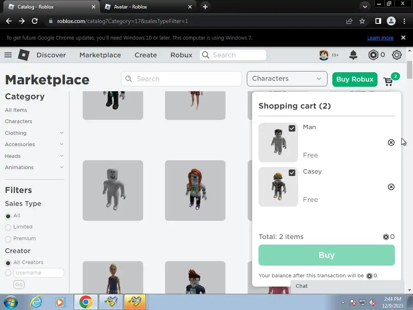Go forward in browser history
Image resolution: width=413 pixels, height=310 pixels.
pyautogui.click(x=22, y=21)
